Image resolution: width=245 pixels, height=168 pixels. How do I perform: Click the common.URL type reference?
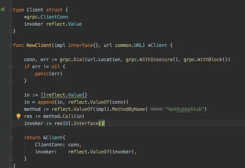[129, 45]
